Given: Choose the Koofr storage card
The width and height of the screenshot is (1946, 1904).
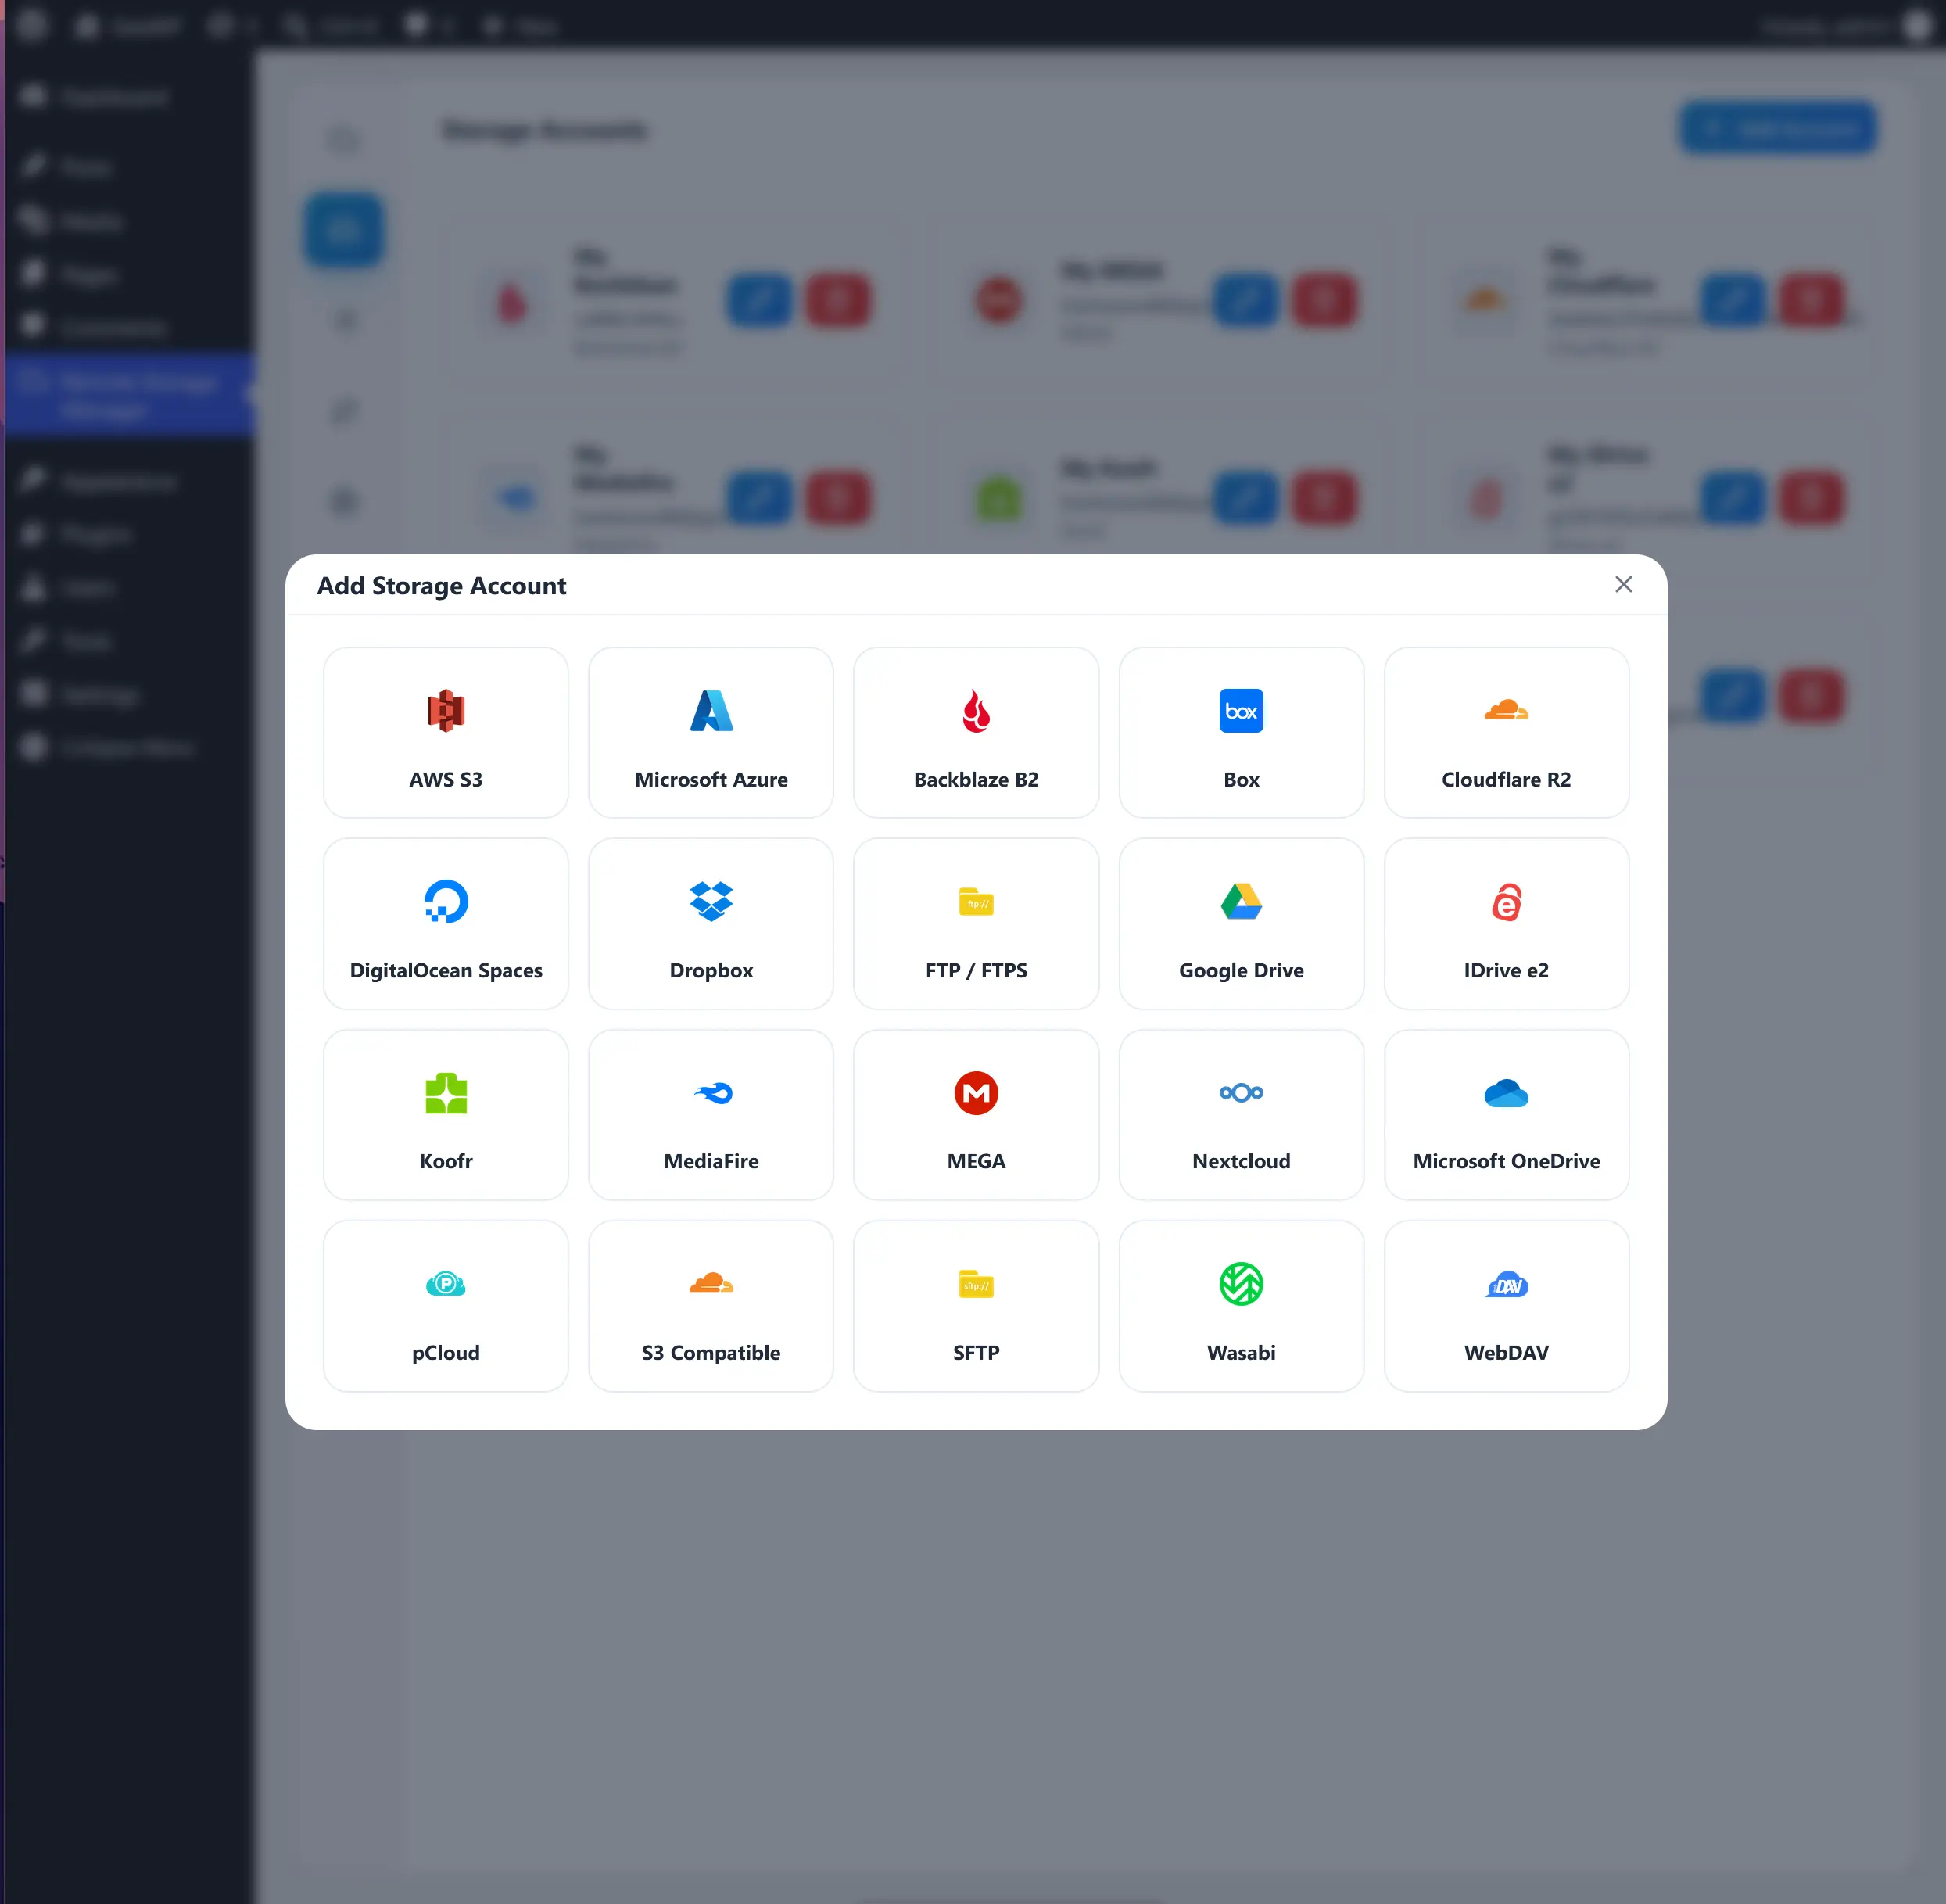Looking at the screenshot, I should coord(446,1115).
